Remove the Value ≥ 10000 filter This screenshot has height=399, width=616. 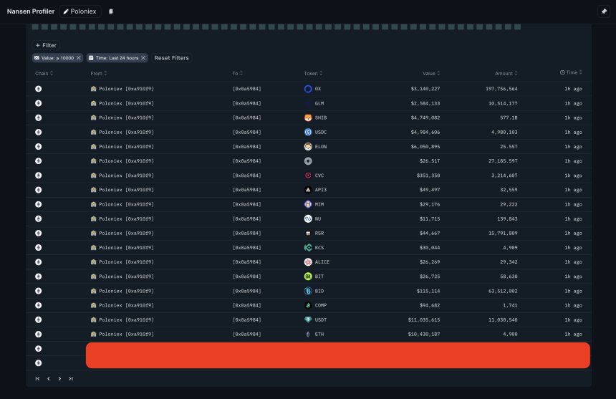point(79,58)
